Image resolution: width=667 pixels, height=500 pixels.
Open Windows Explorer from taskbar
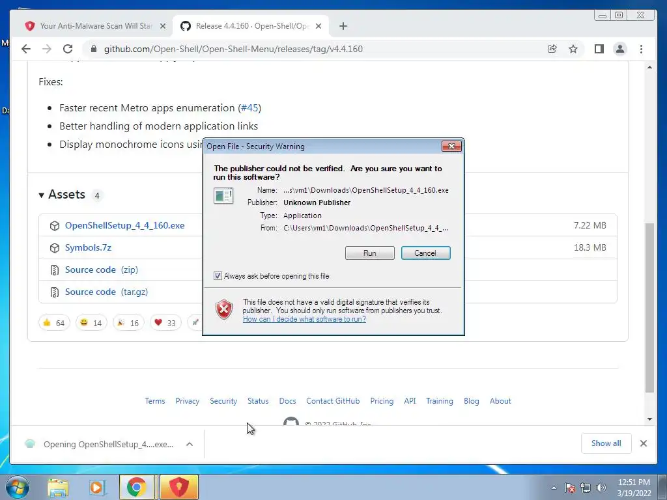(58, 488)
